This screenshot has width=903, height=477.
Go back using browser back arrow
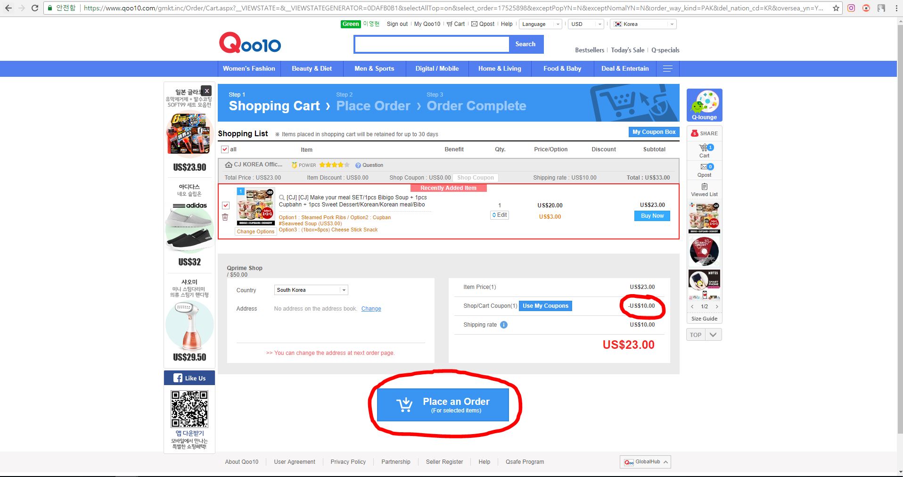[8, 8]
